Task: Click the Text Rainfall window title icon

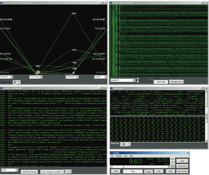Action: click(x=1, y=88)
